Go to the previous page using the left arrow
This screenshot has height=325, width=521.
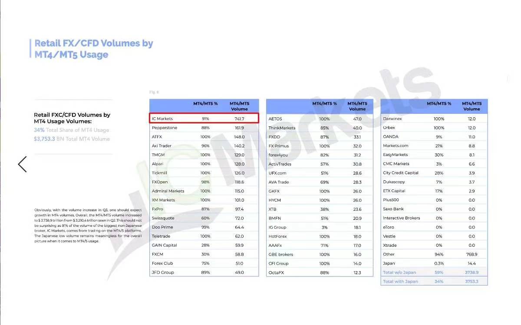coord(22,164)
